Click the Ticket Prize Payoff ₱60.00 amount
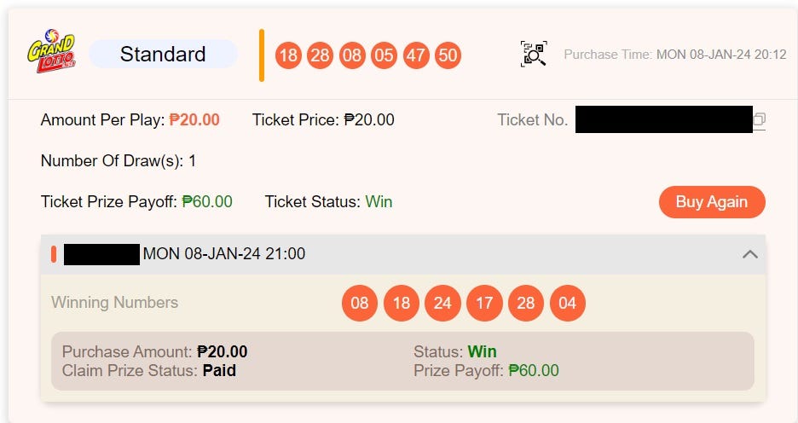The width and height of the screenshot is (798, 423). coord(207,202)
